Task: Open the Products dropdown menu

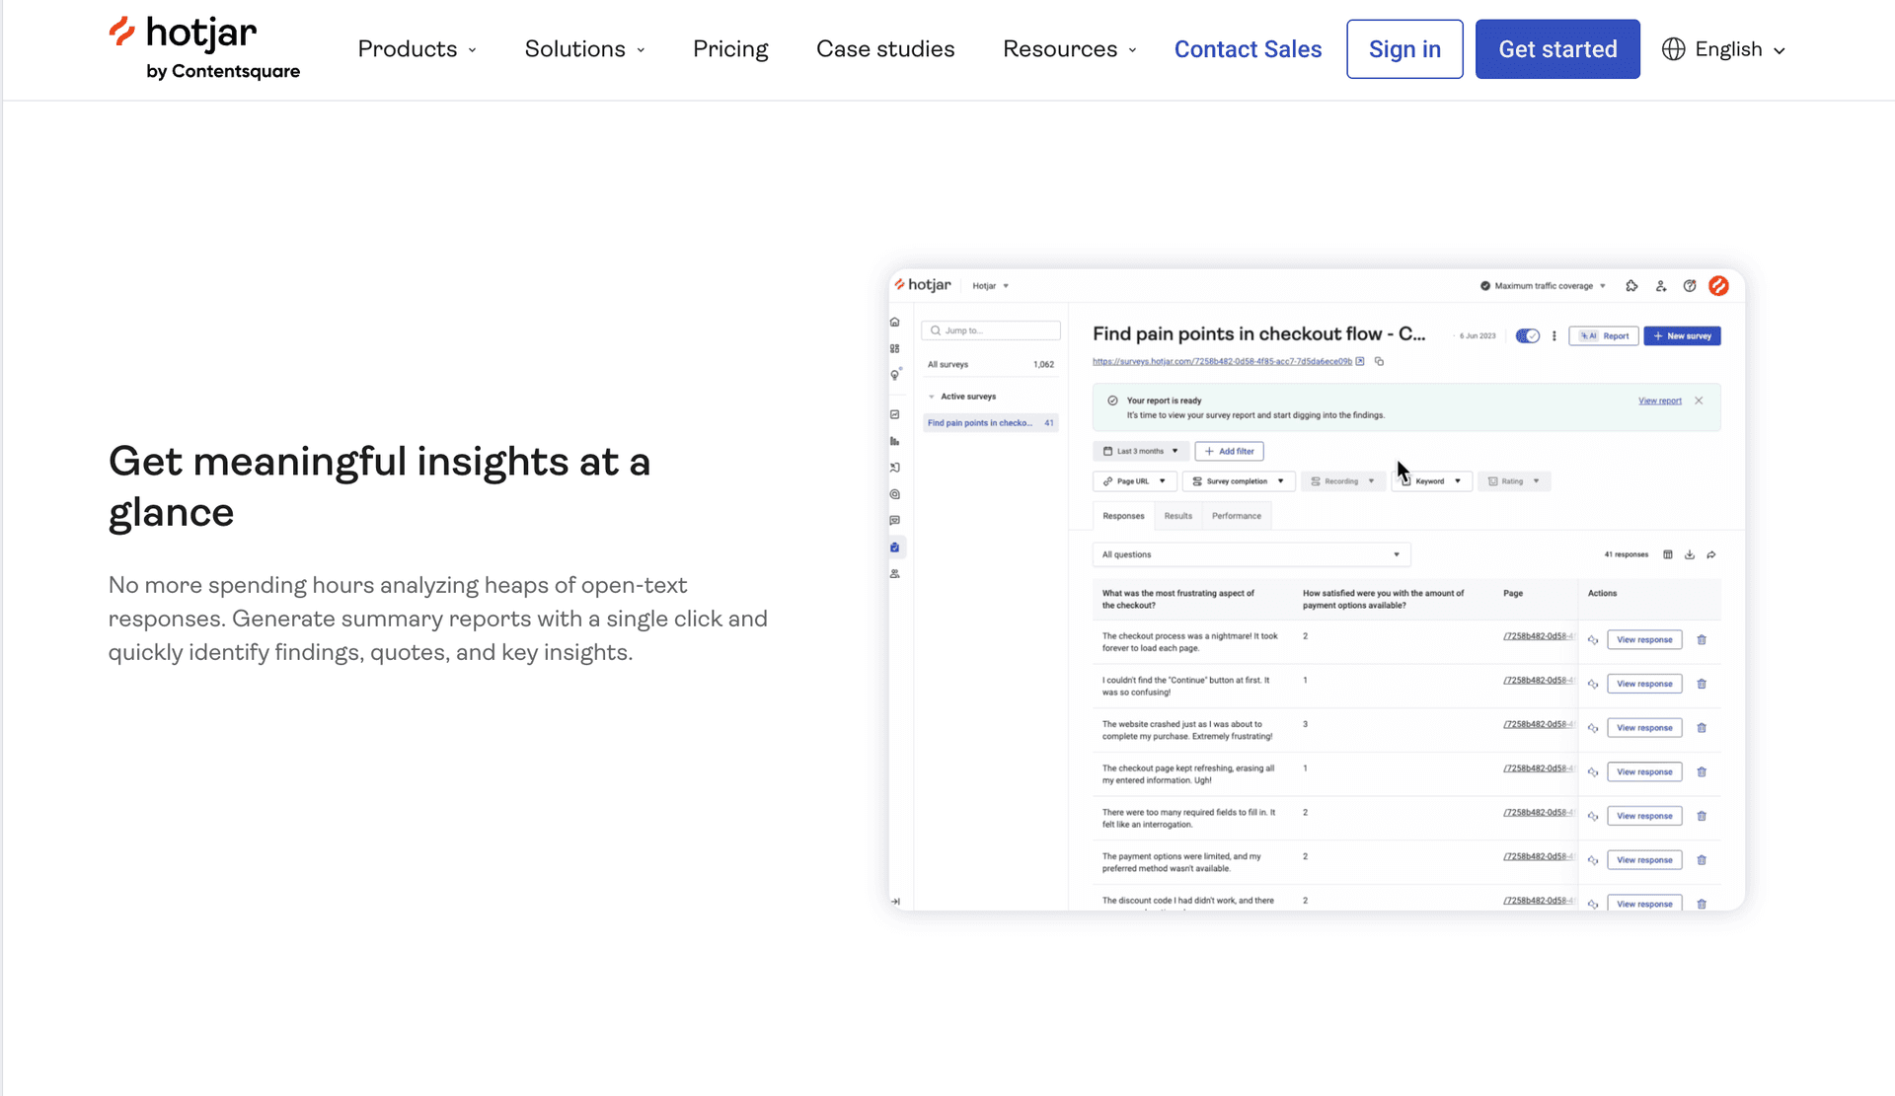Action: [417, 49]
